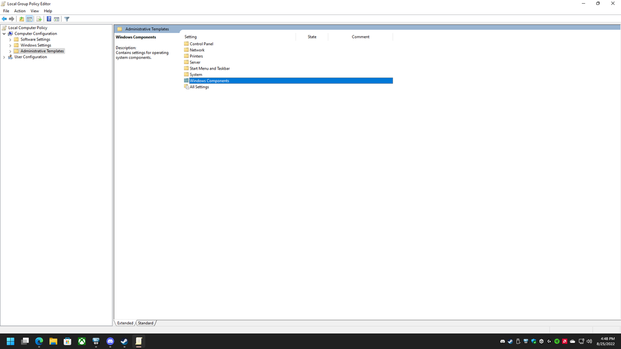The image size is (621, 349).
Task: Open the Windows Start button
Action: [x=11, y=341]
